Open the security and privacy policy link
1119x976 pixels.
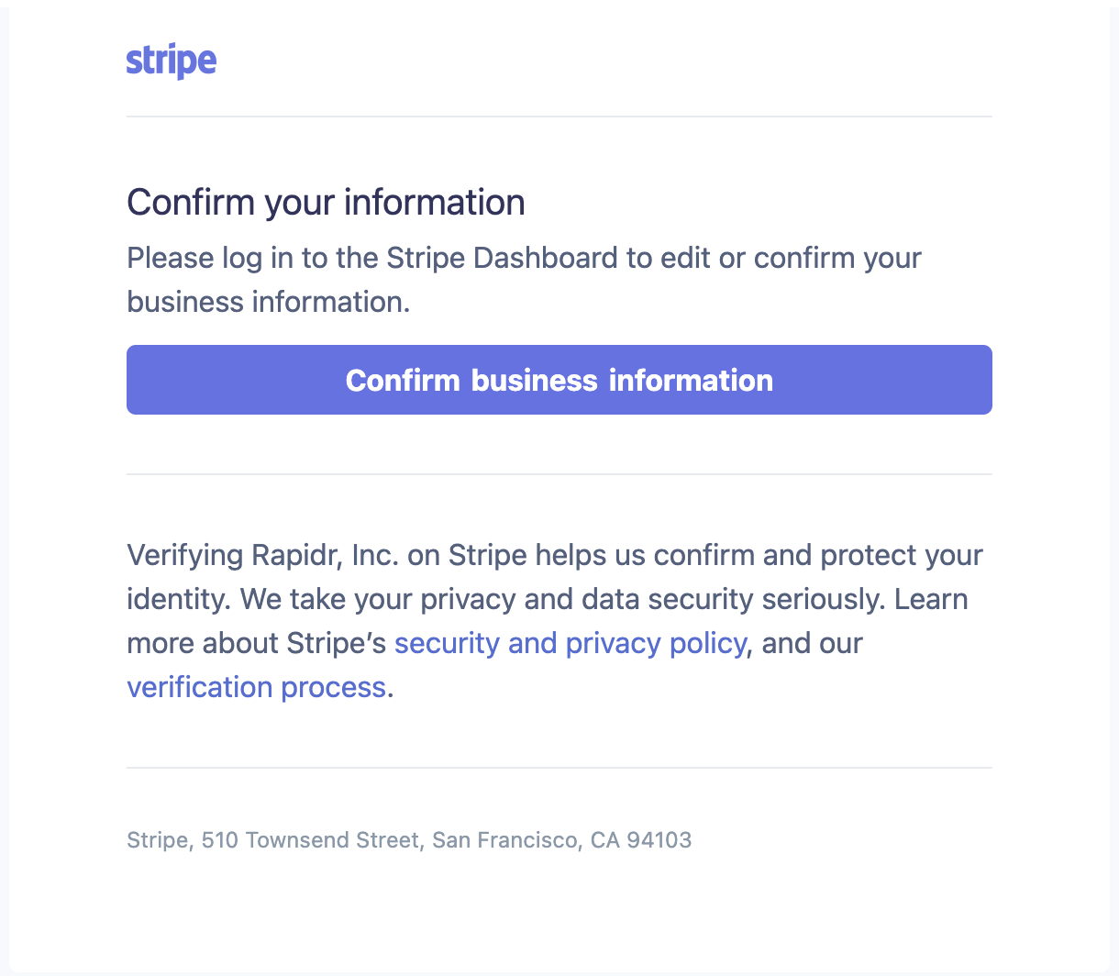tap(570, 642)
